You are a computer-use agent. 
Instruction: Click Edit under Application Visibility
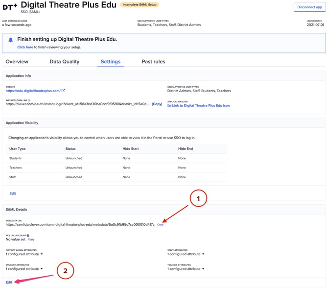pos(13,193)
